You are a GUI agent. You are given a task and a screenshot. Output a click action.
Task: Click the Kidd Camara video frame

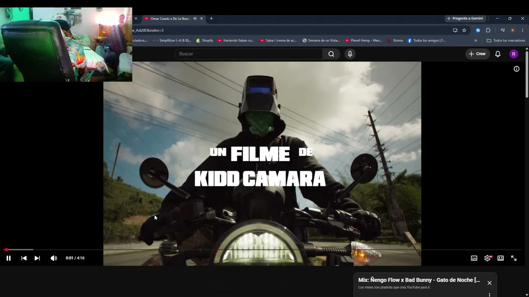click(262, 164)
